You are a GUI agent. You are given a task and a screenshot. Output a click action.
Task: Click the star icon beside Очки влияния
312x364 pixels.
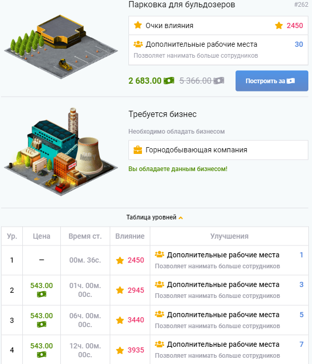[x=138, y=25]
